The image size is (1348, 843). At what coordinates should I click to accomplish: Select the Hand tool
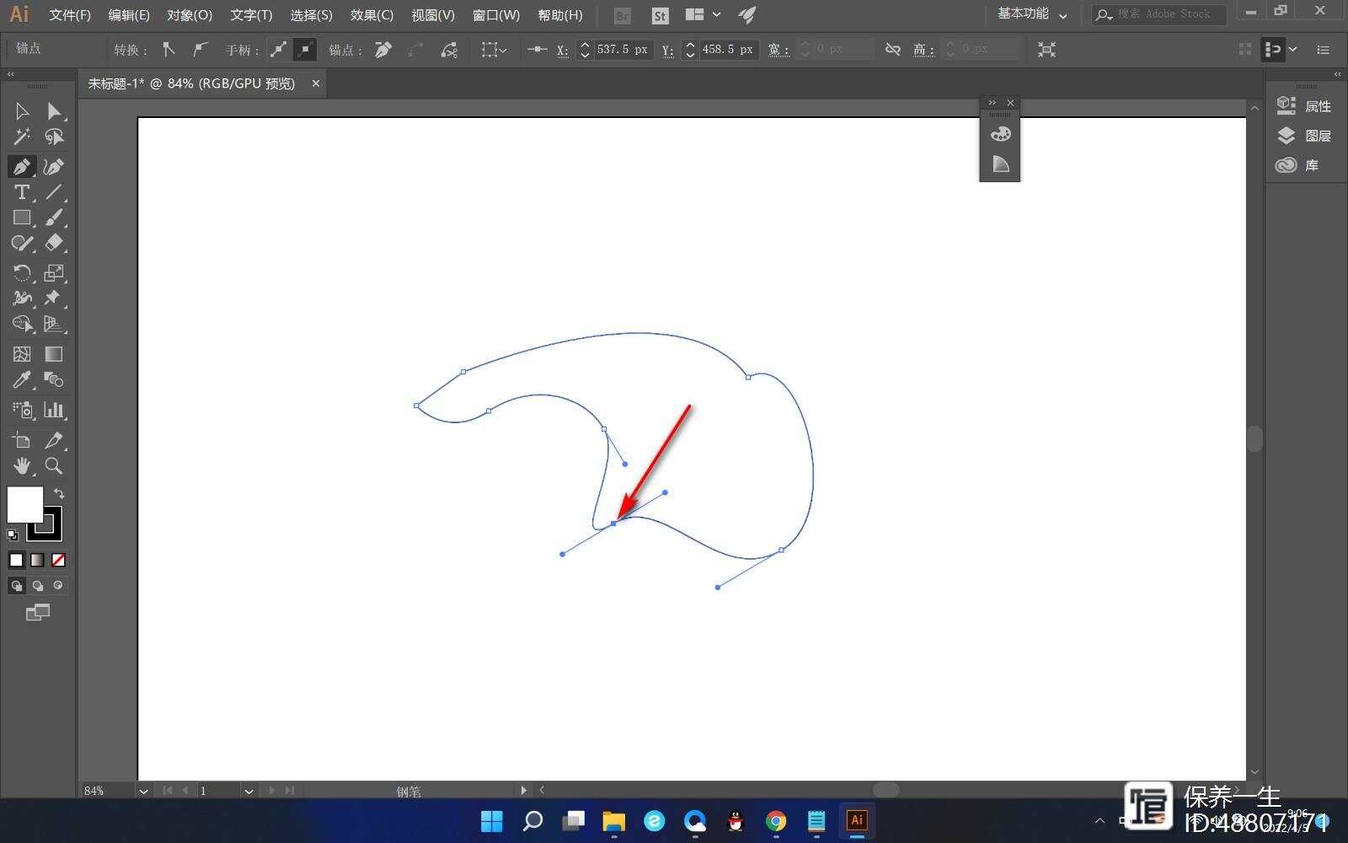[x=22, y=466]
